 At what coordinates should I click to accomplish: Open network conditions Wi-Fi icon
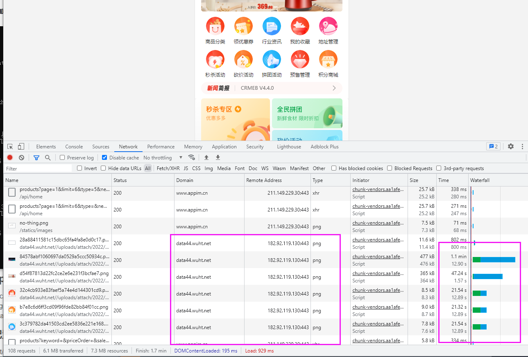[191, 157]
